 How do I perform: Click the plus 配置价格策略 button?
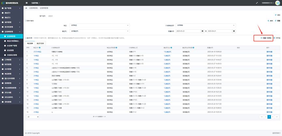click(266, 38)
